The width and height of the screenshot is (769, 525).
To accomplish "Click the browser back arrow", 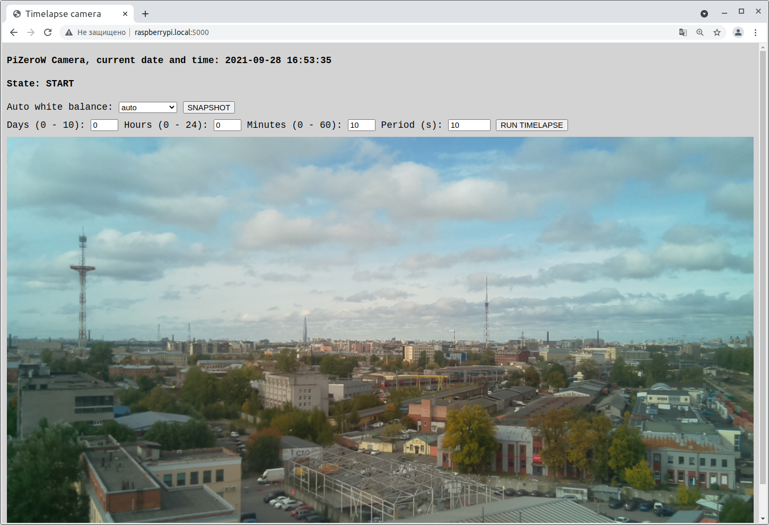I will tap(14, 32).
